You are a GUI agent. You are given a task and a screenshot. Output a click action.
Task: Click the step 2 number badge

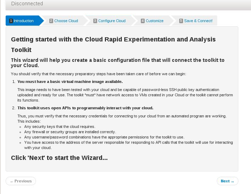pyautogui.click(x=51, y=21)
